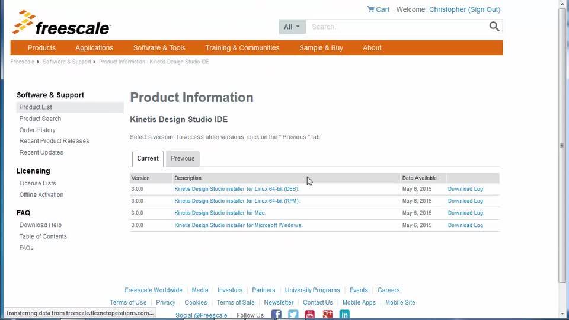Viewport: 569px width, 320px height.
Task: Open Events footer link
Action: pyautogui.click(x=359, y=290)
